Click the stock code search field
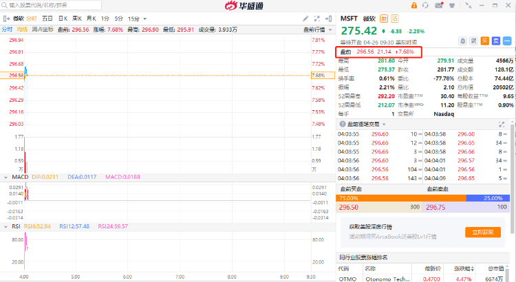Screen dimensions: 516x282 point(52,6)
